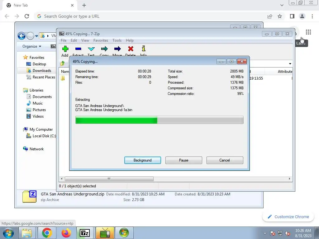The width and height of the screenshot is (319, 239).
Task: Bookmark this tab with the star icon
Action: [280, 16]
